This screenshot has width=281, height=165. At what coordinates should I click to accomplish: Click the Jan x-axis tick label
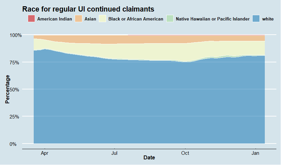(256, 153)
